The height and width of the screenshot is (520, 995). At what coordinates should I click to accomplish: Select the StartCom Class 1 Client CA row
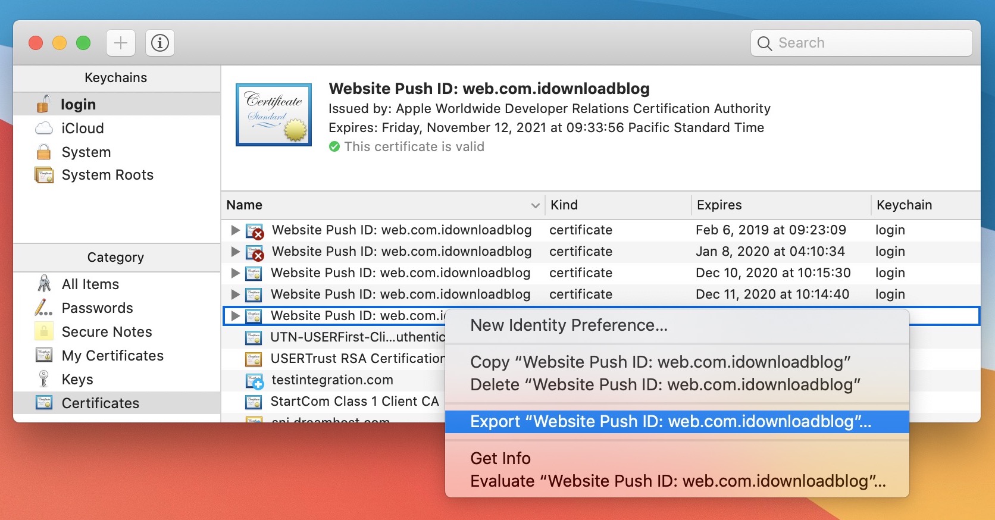[x=355, y=401]
